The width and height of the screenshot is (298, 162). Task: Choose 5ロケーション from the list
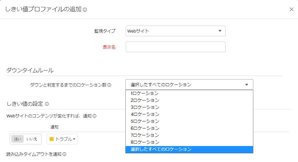[145, 121]
